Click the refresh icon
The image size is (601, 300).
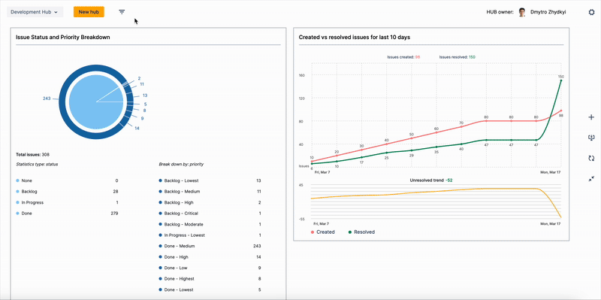pyautogui.click(x=591, y=158)
